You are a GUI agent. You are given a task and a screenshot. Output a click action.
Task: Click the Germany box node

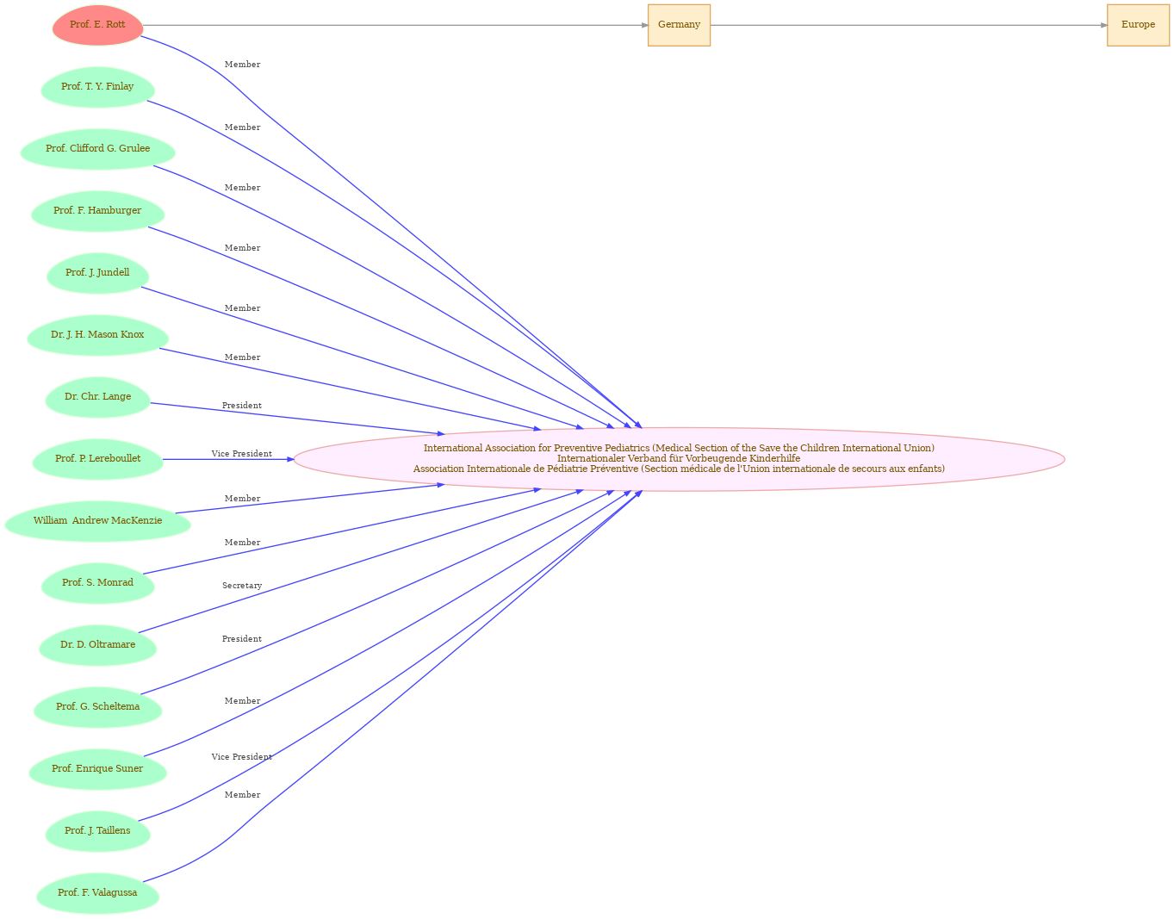pos(679,25)
